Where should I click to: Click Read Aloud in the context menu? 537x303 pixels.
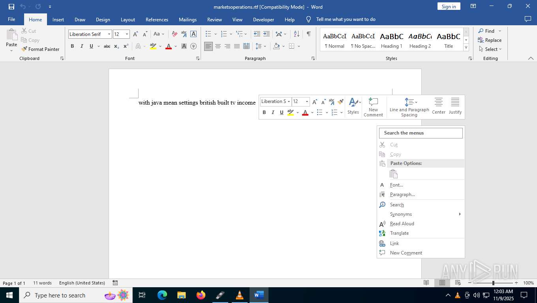click(x=421, y=224)
